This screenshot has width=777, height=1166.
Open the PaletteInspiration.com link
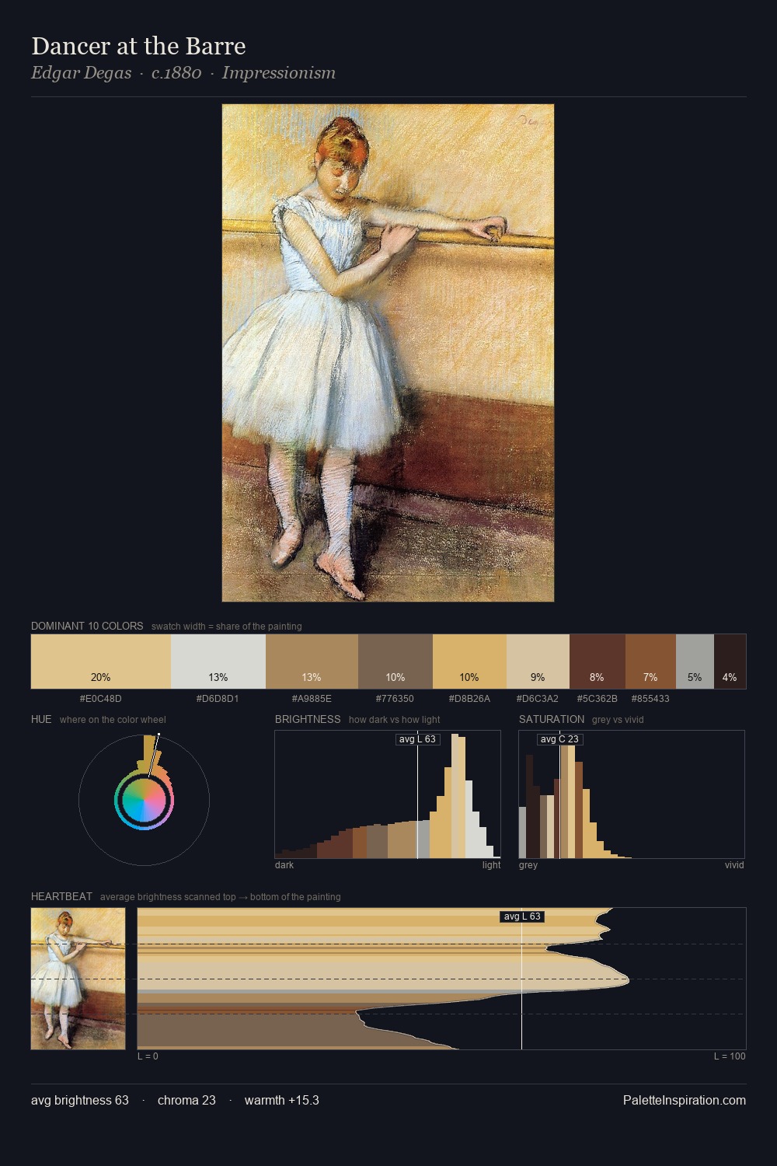[685, 1100]
